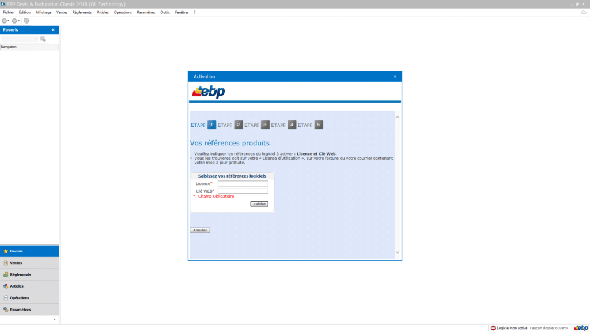Click the table settings icon in Favoris
The image size is (590, 332).
click(43, 39)
